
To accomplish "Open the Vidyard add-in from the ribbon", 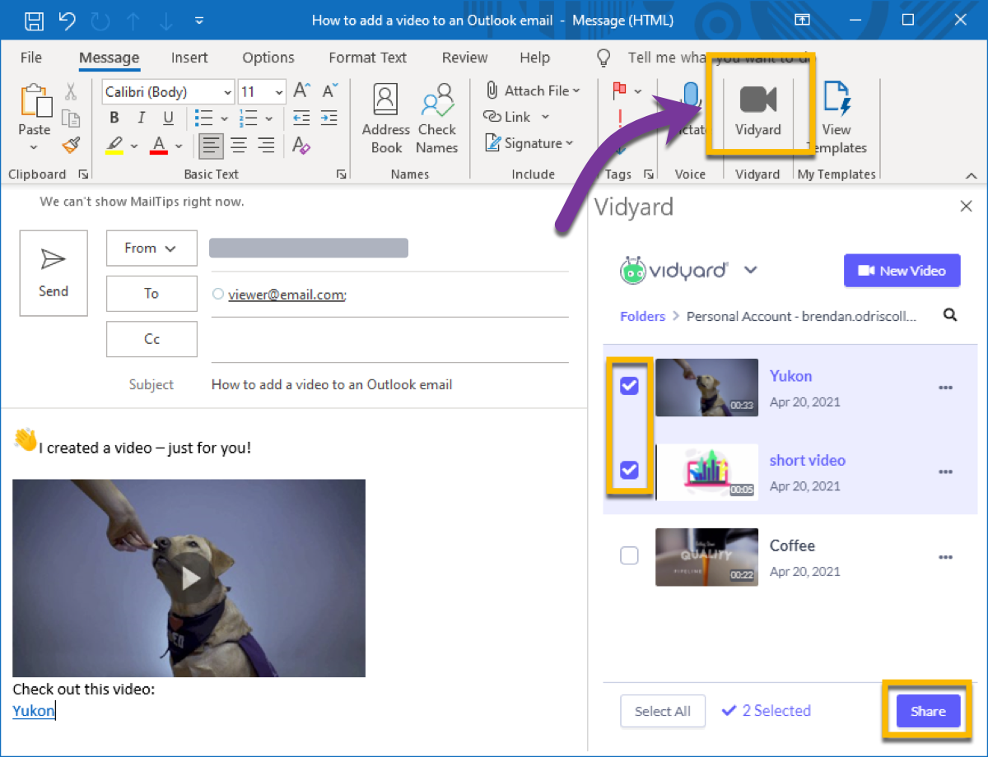I will pyautogui.click(x=758, y=109).
